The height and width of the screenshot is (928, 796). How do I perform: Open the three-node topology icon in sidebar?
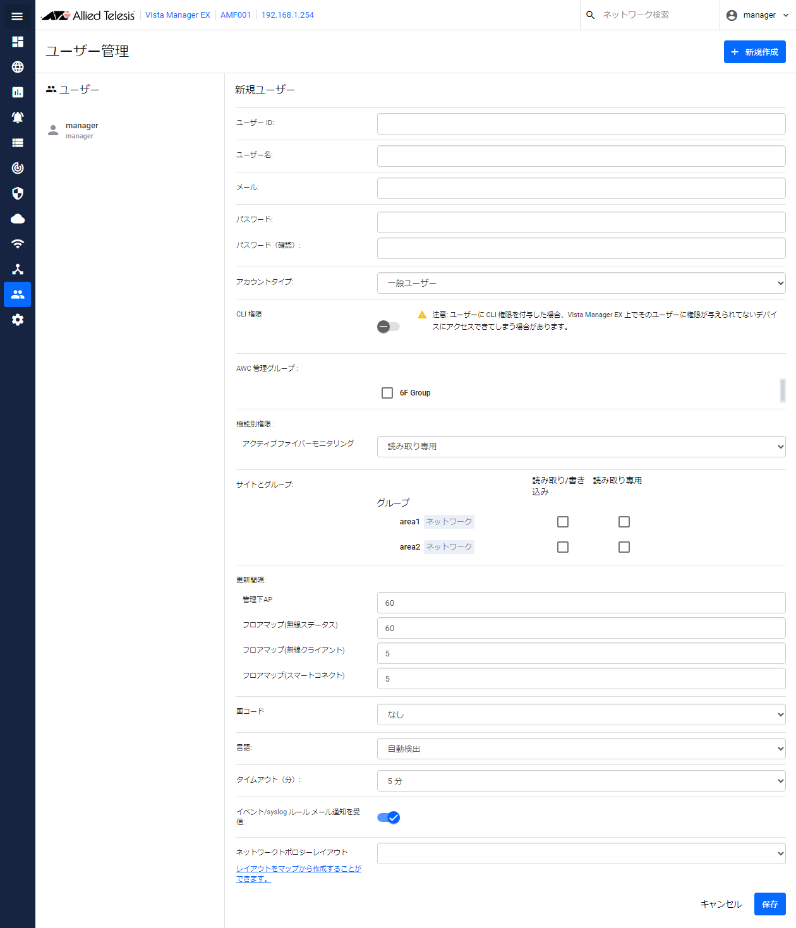pyautogui.click(x=18, y=269)
